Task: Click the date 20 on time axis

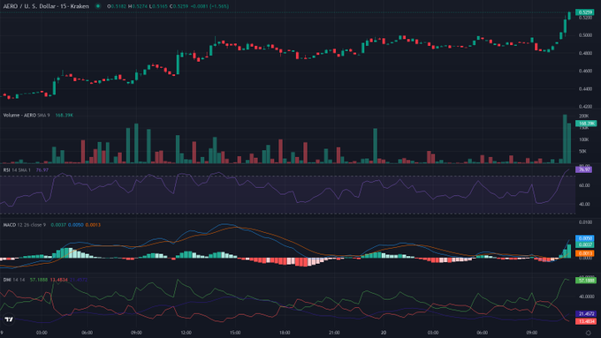Action: pos(384,333)
